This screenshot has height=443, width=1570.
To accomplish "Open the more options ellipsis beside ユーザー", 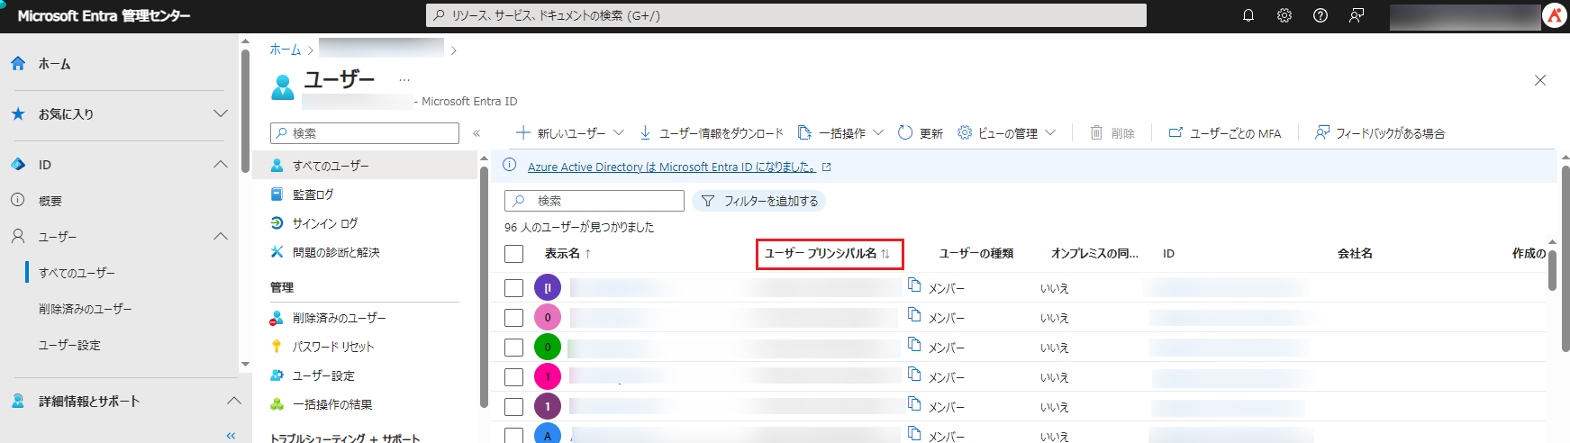I will coord(404,81).
